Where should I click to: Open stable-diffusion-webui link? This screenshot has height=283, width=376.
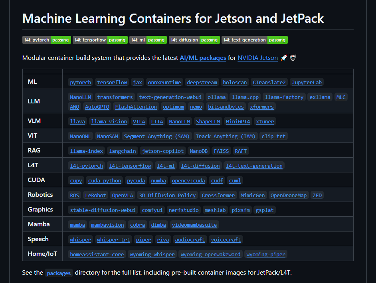[x=103, y=210]
